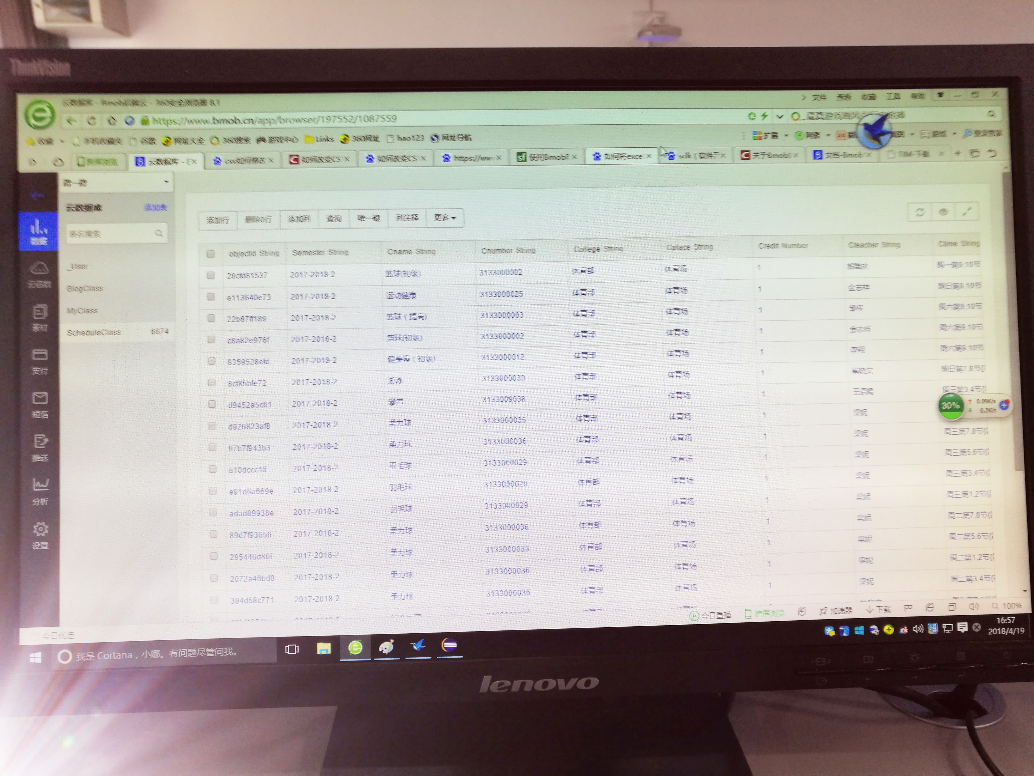Screen dimensions: 1034x776
Task: Click the Eclipse icon on taskbar
Action: [x=449, y=646]
